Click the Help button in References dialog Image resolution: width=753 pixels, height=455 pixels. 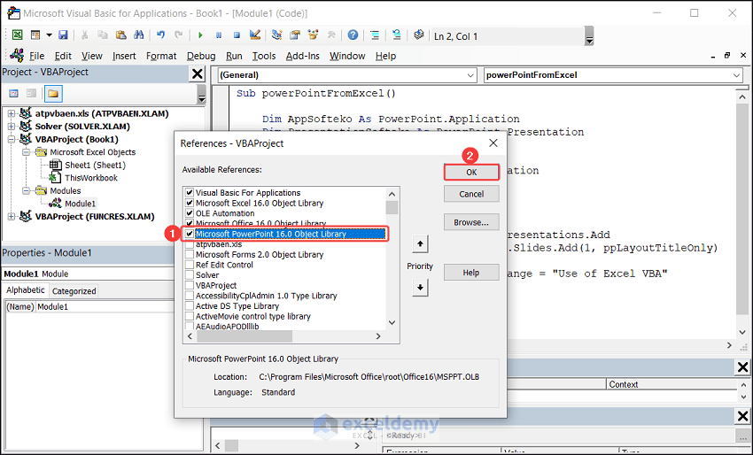tap(471, 272)
